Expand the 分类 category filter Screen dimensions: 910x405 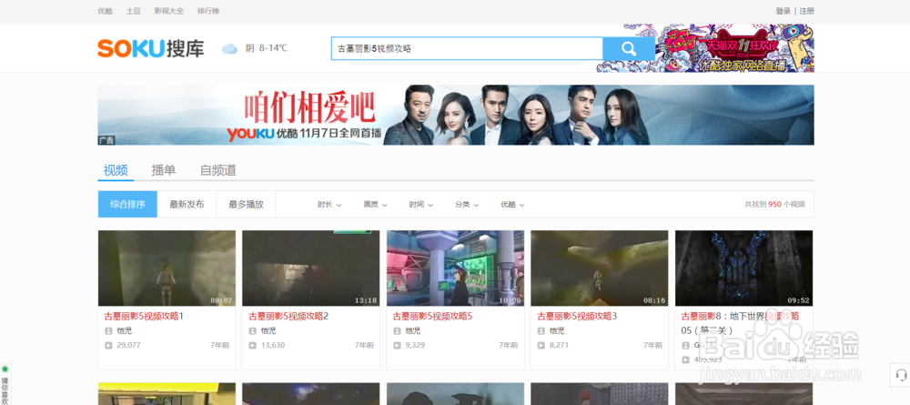[x=467, y=205]
